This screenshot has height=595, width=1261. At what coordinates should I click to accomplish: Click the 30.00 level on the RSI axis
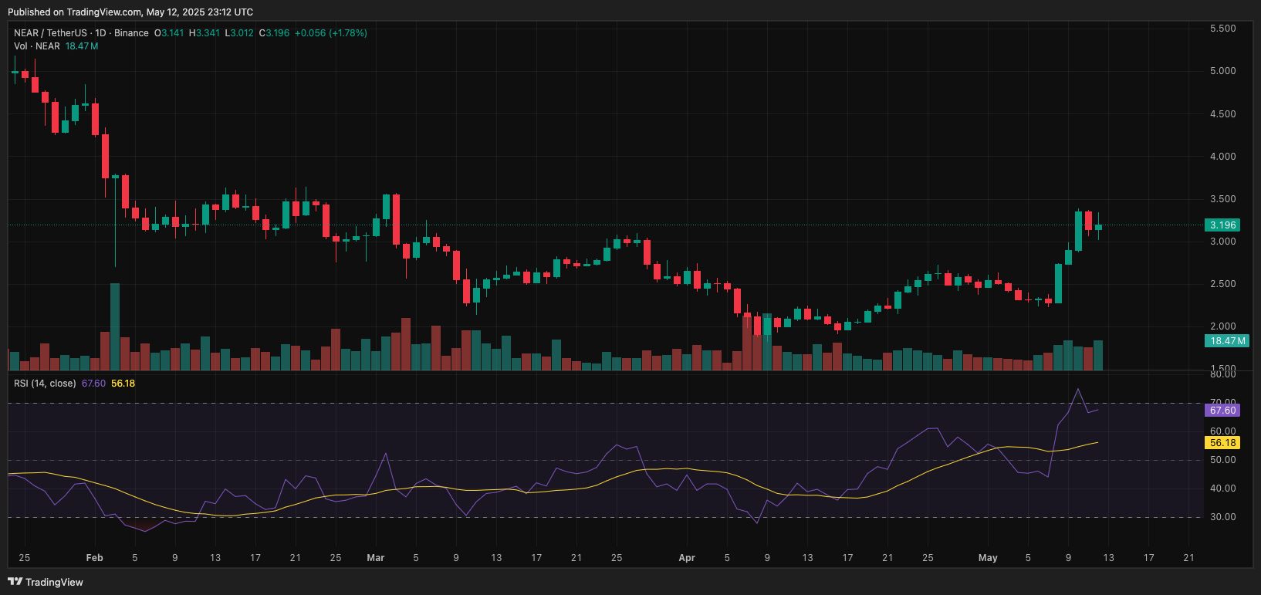pos(1222,517)
